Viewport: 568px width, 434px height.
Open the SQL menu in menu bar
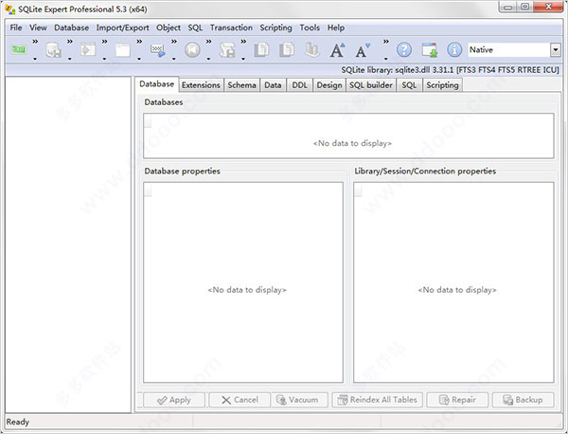(x=195, y=27)
